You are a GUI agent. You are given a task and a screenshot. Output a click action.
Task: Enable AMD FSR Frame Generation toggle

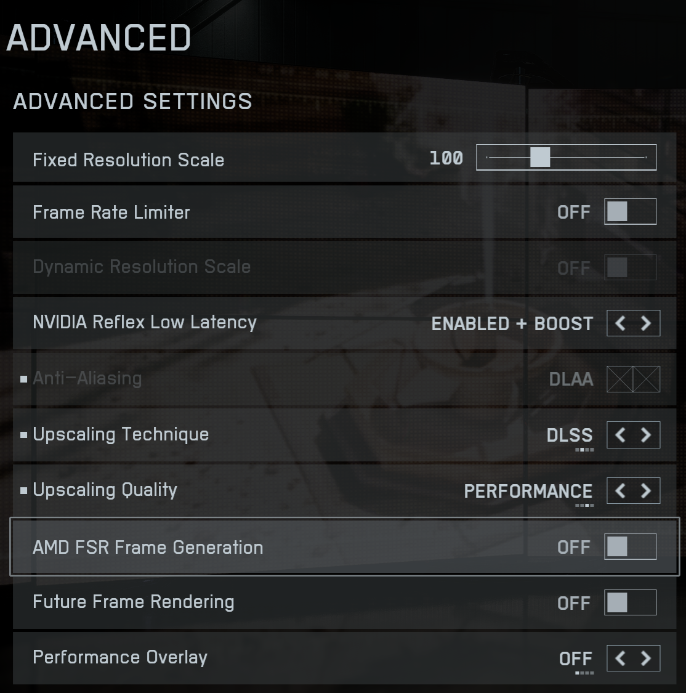(x=630, y=547)
